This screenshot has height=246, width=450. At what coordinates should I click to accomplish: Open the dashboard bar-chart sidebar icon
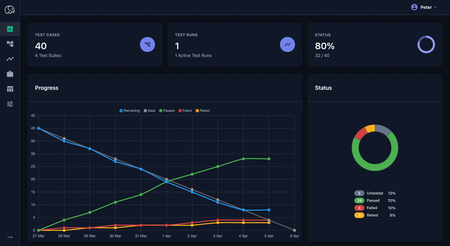(x=10, y=29)
